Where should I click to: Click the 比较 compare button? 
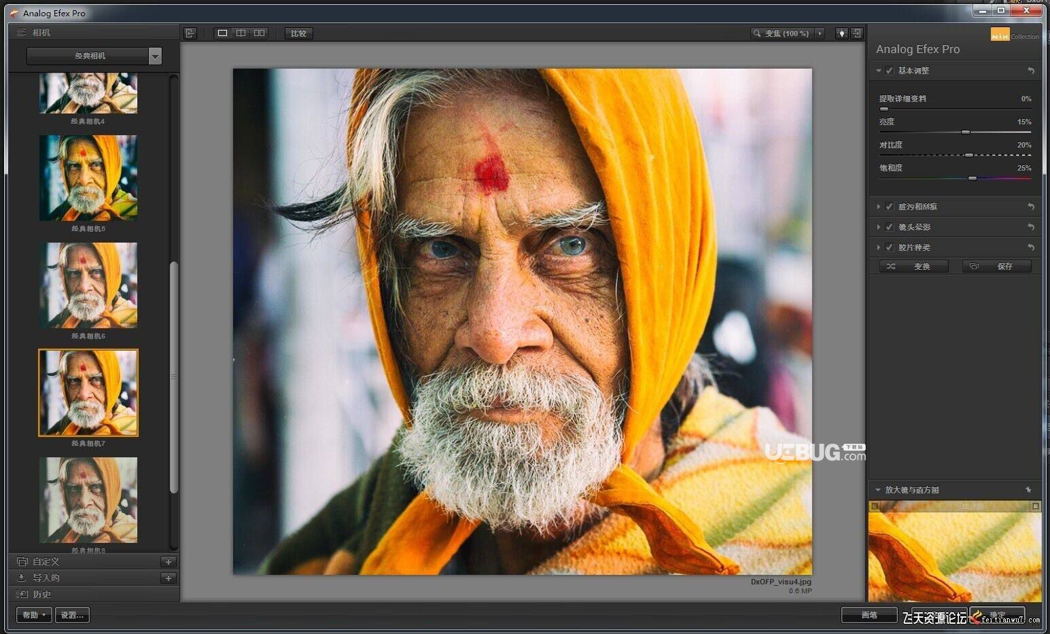click(x=298, y=33)
